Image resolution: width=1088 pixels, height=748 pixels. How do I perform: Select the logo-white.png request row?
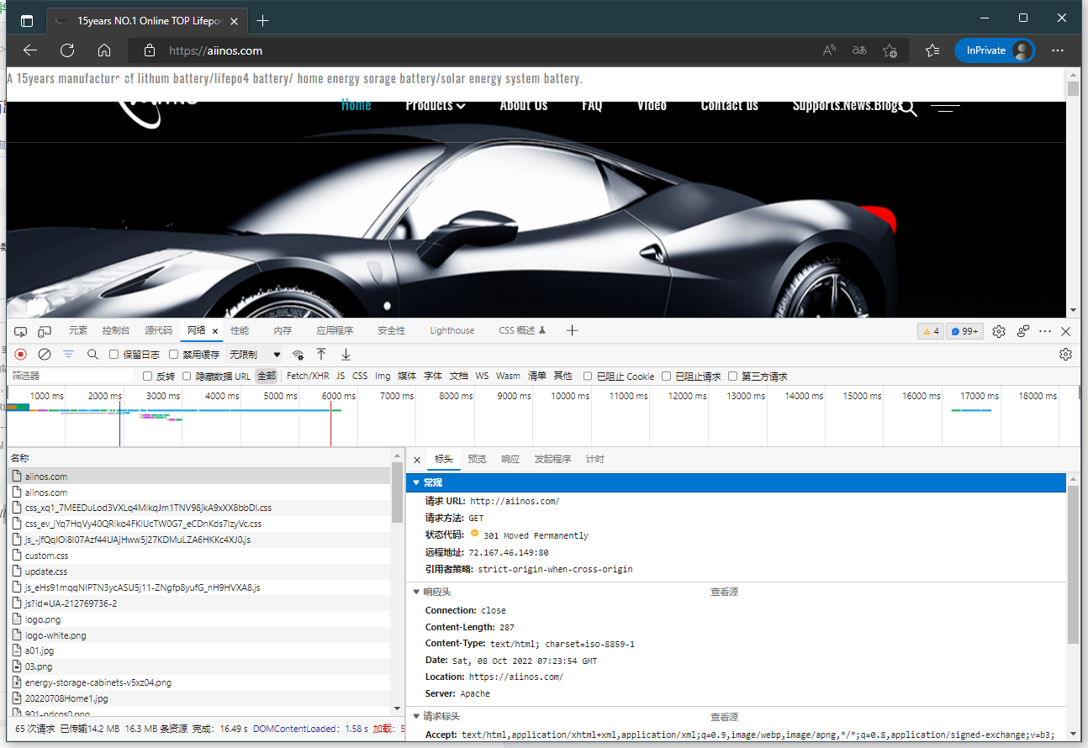(199, 635)
